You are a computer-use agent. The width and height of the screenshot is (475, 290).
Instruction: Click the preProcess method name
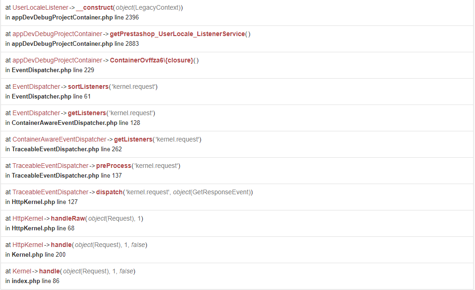pyautogui.click(x=114, y=166)
